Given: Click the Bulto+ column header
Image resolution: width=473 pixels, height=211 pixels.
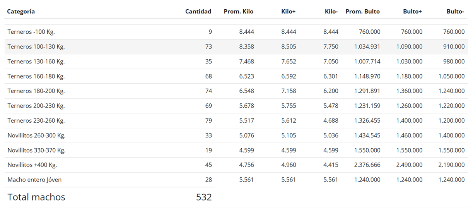Looking at the screenshot, I should coord(412,12).
